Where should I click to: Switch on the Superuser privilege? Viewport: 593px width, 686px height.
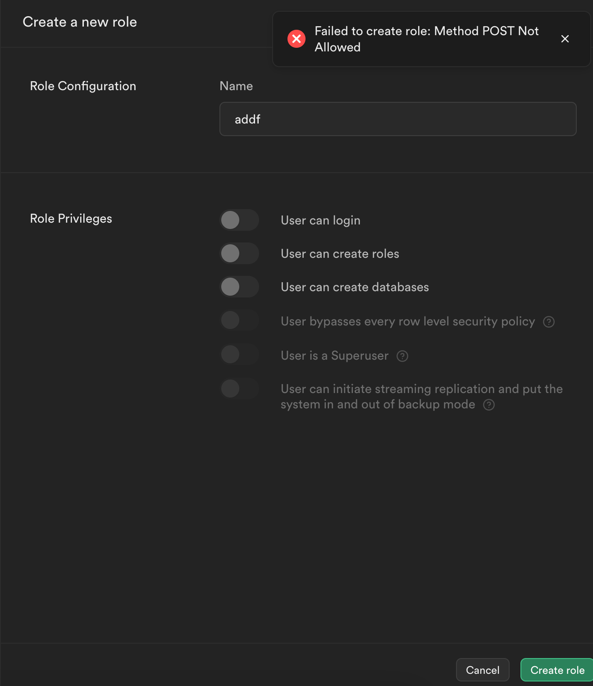(239, 354)
